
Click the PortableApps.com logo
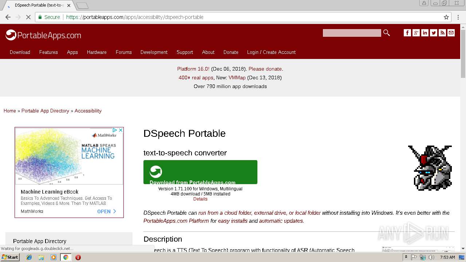(x=43, y=35)
